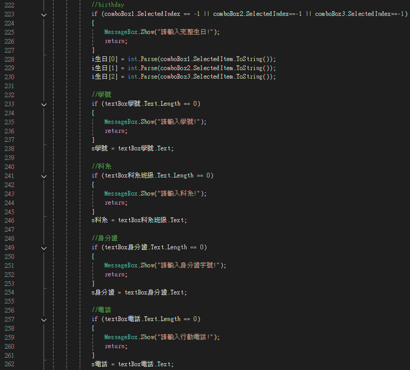Click the int keyword on line 229
Screen dimensions: 410x370
pyautogui.click(x=132, y=68)
